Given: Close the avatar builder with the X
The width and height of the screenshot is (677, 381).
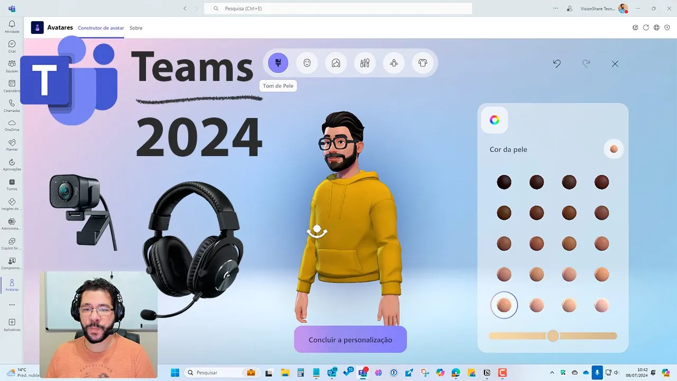Looking at the screenshot, I should coord(615,63).
